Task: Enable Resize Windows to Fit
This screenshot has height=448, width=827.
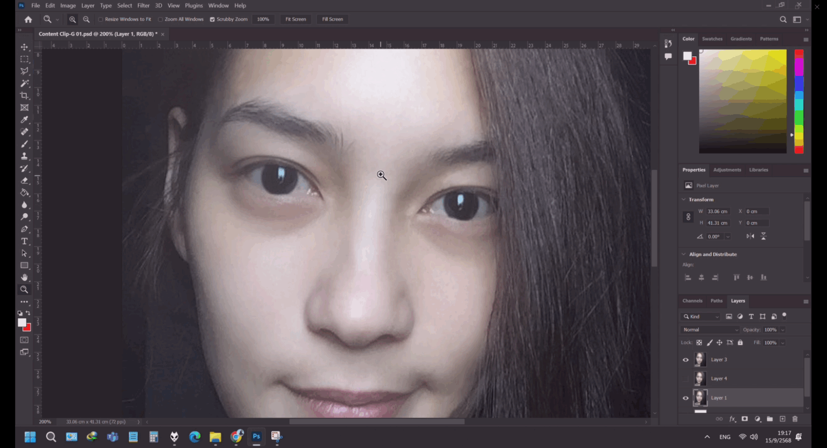Action: [x=101, y=19]
